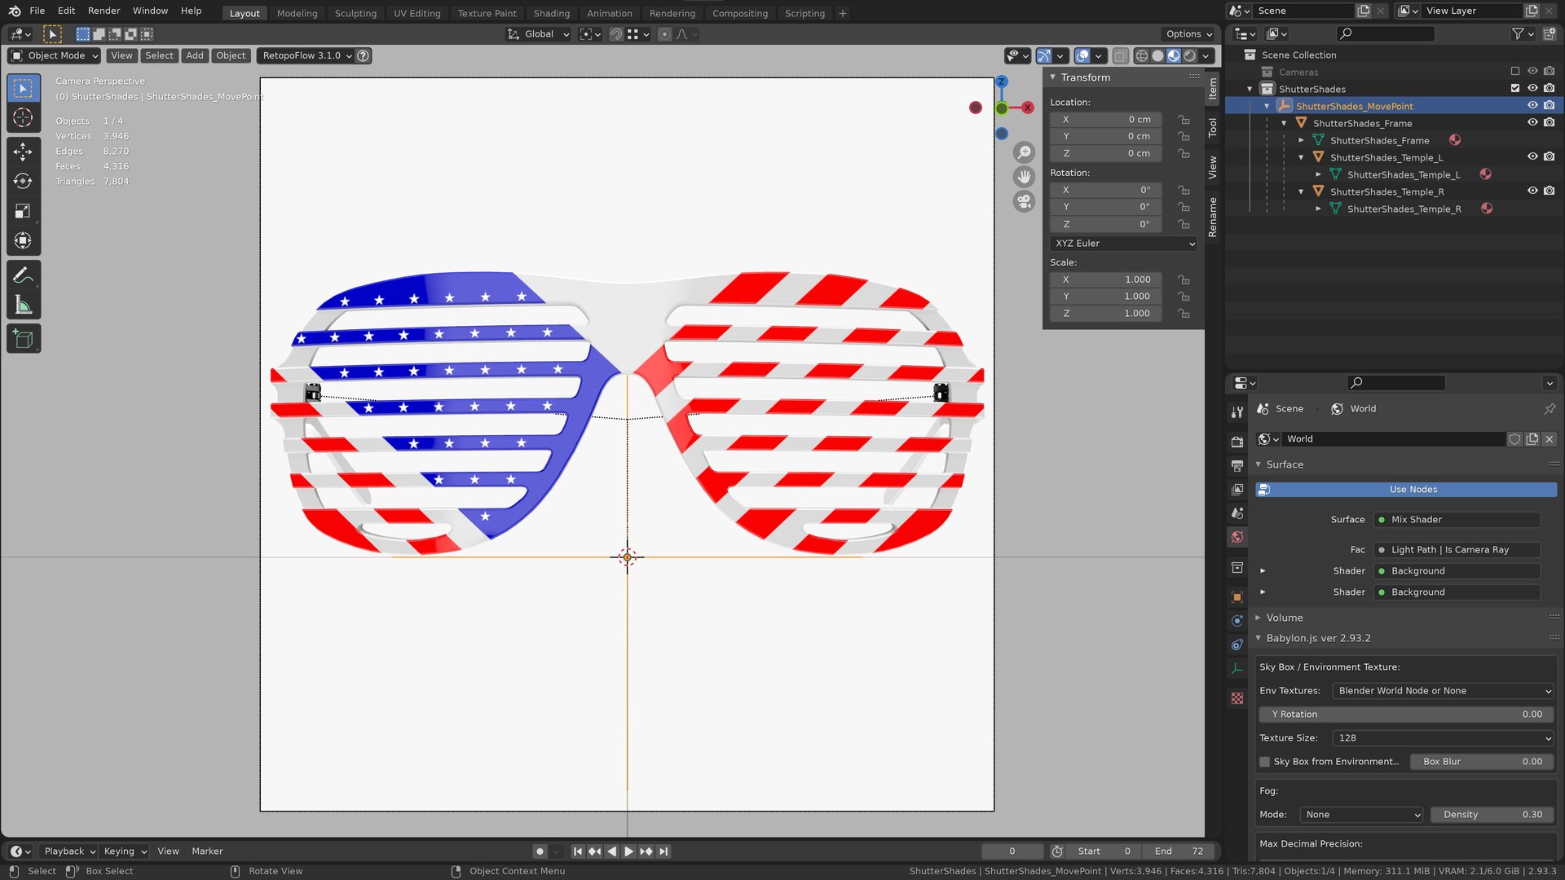Image resolution: width=1565 pixels, height=880 pixels.
Task: Enable the Cameras collection checkbox
Action: [x=1515, y=72]
